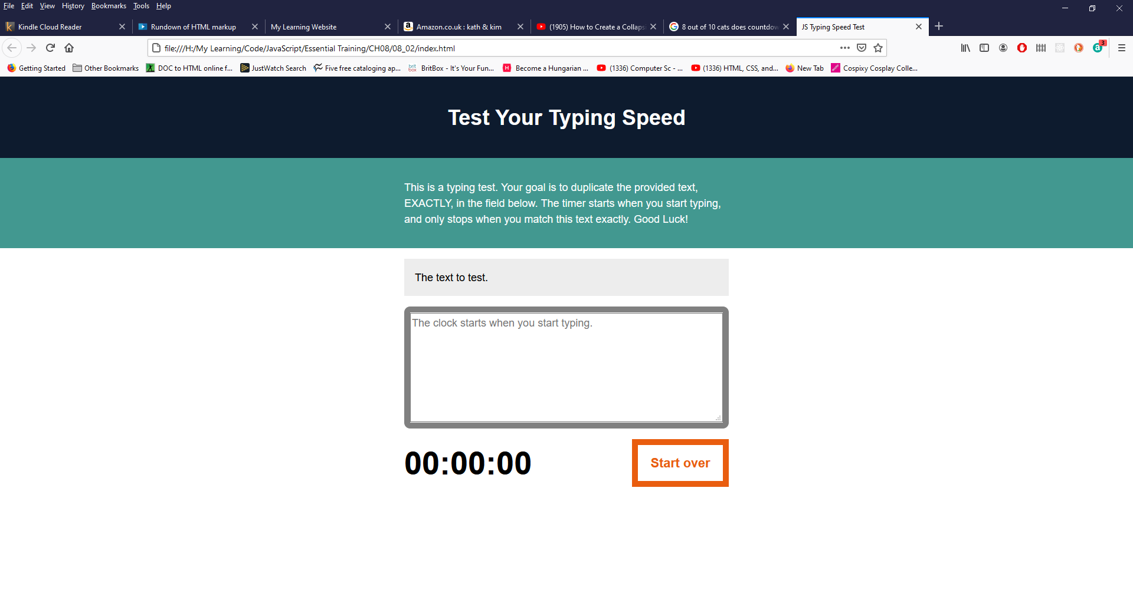Toggle the sidebar view icon
This screenshot has width=1133, height=613.
[984, 48]
